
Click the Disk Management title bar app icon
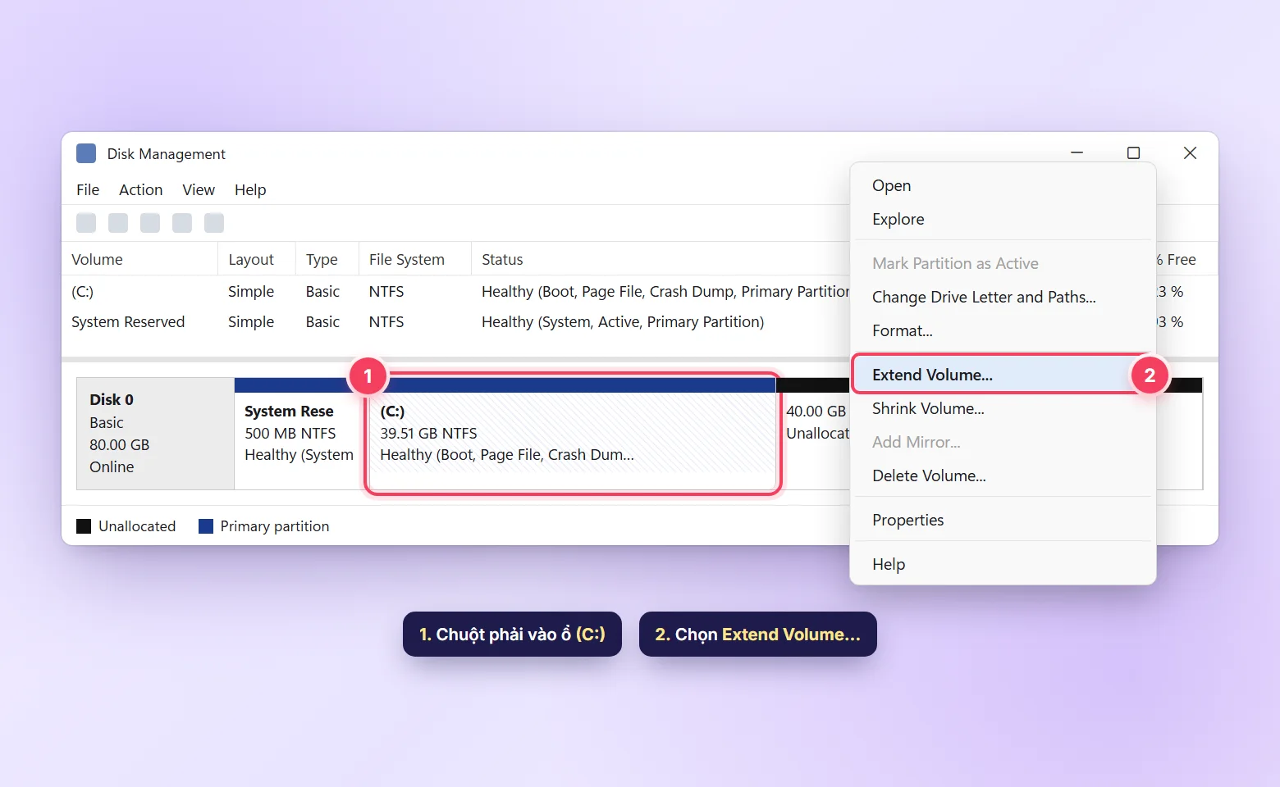[x=86, y=153]
